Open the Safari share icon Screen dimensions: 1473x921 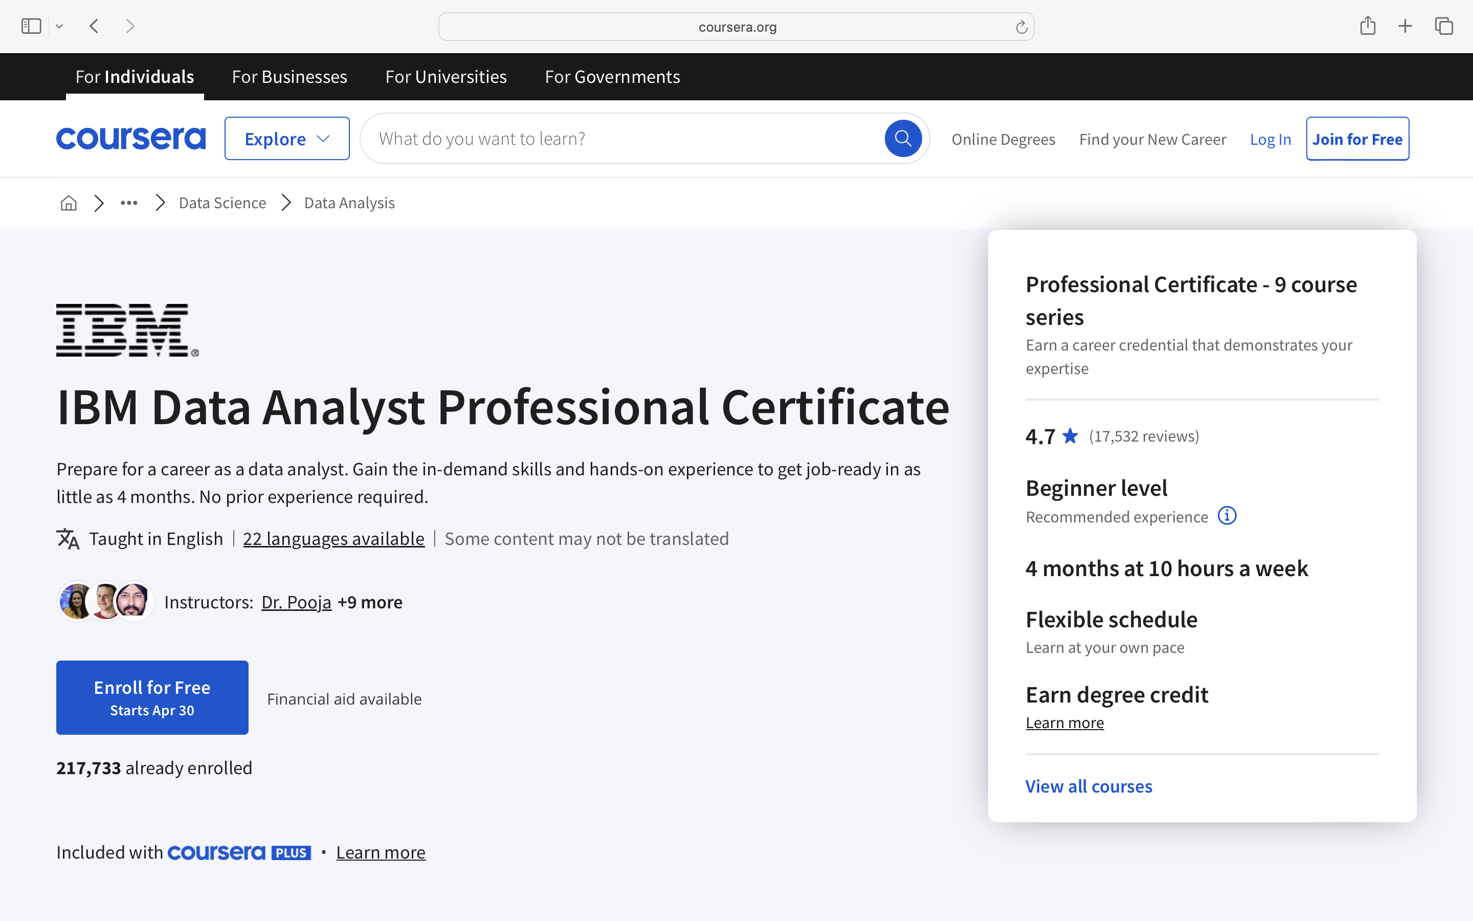click(1368, 26)
